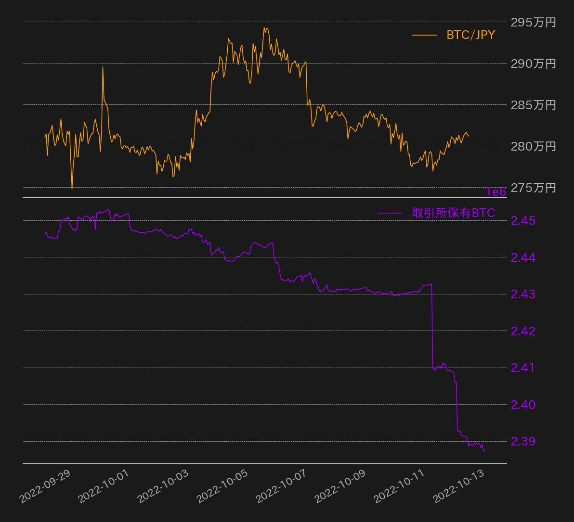Click the 2.43 tick on purple axis
Screen dimensions: 574x522
pos(522,294)
